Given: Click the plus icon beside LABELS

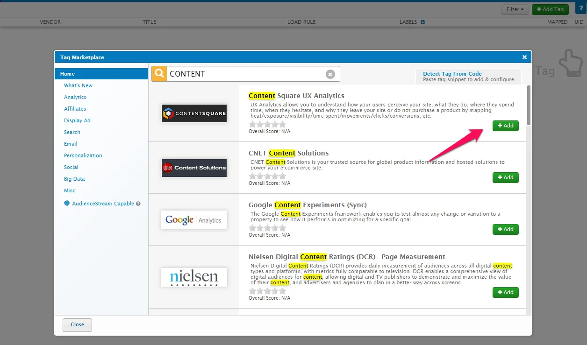Looking at the screenshot, I should click(x=422, y=22).
